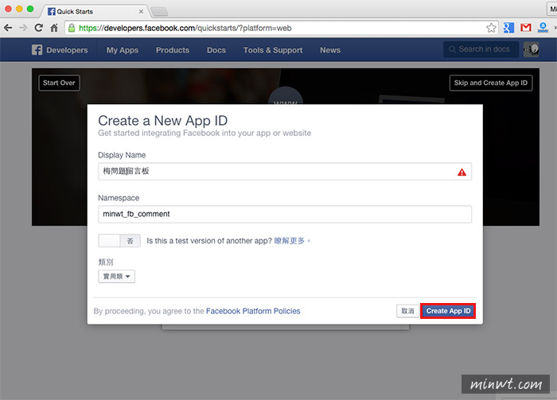
Task: Open the Google search extension icon
Action: coord(508,28)
